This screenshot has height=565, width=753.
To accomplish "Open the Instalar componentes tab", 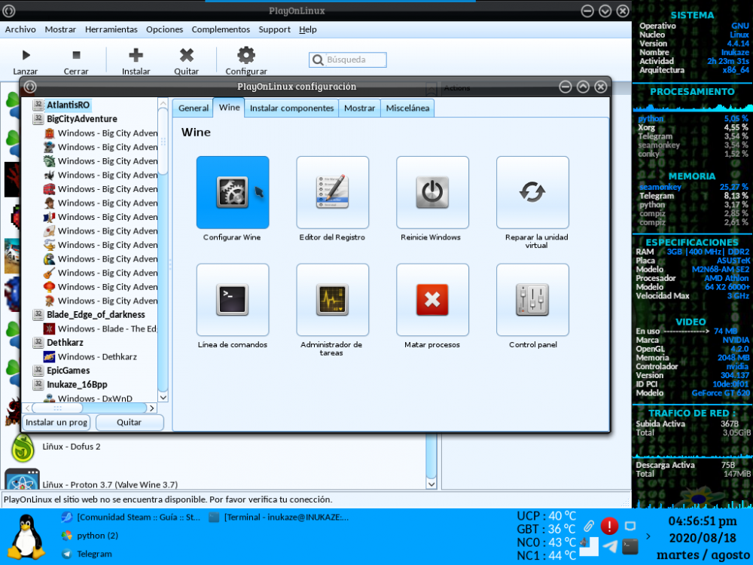I will pos(291,108).
